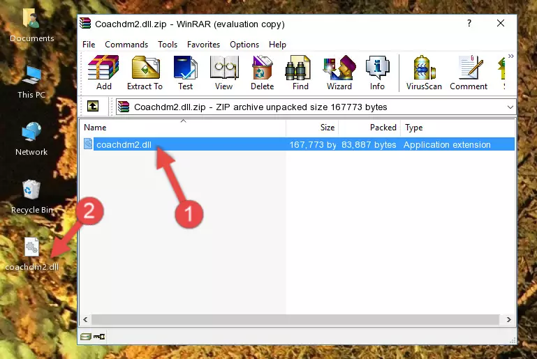537x359 pixels.
Task: Click the right scroll arrow
Action: (508, 319)
